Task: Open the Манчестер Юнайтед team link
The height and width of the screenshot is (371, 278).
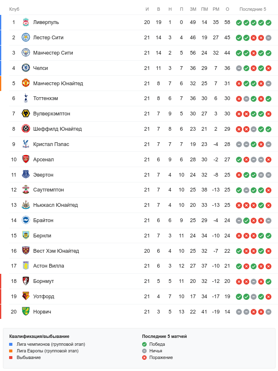Action: tap(58, 84)
